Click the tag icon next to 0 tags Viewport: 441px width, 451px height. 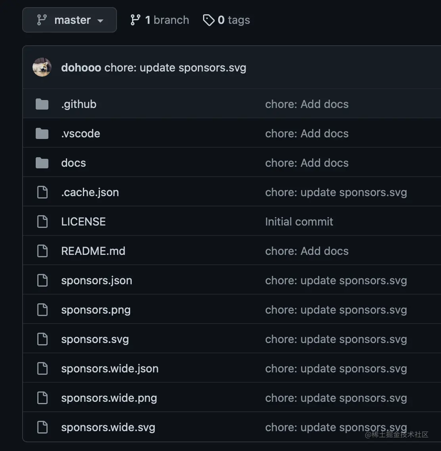(209, 20)
